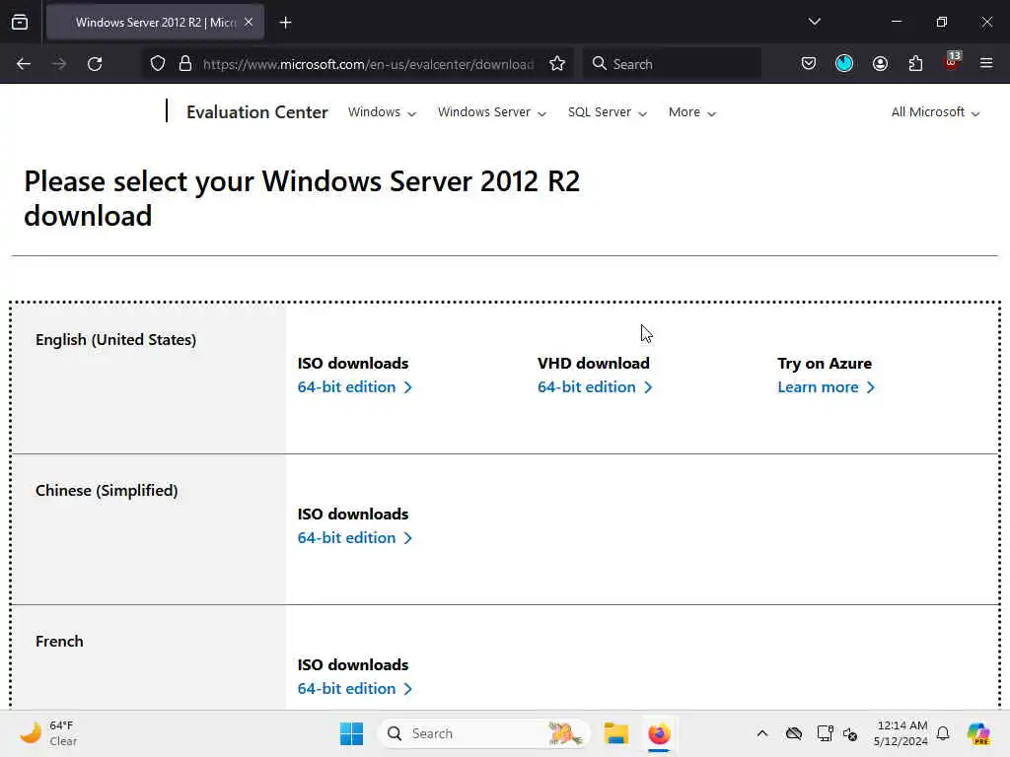Viewport: 1010px width, 757px height.
Task: Click the taskbar Search box
Action: 483,733
